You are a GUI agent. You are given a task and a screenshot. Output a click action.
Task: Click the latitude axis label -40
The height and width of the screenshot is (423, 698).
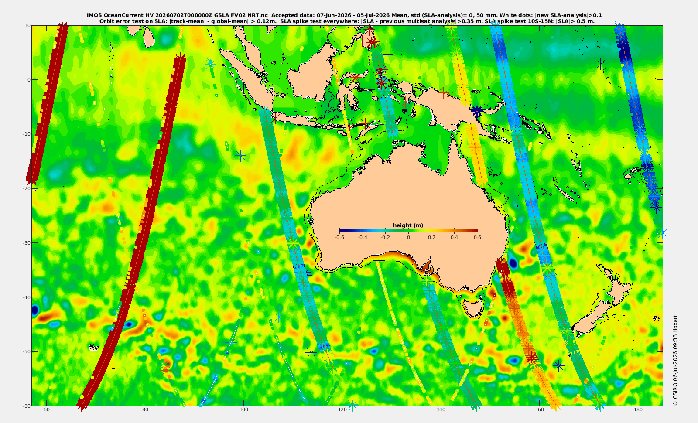pos(26,297)
